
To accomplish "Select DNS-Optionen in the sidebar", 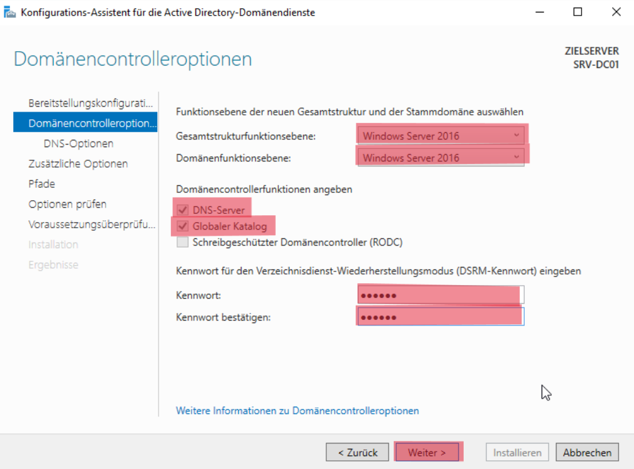I will (79, 143).
